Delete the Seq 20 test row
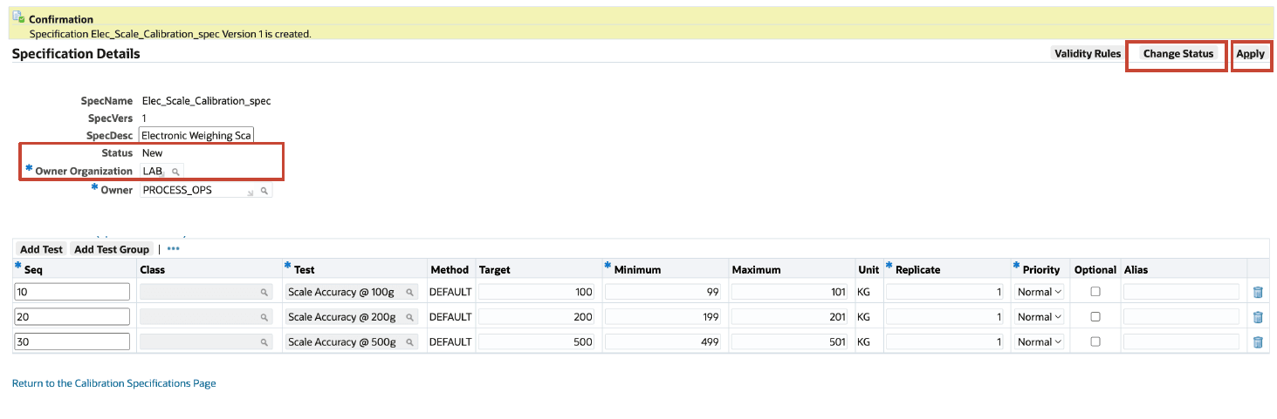The height and width of the screenshot is (419, 1277). pos(1258,317)
